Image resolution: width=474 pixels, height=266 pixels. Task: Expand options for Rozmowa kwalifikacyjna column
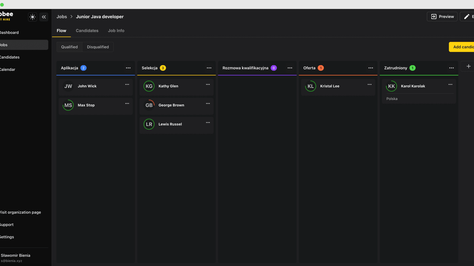(289, 68)
